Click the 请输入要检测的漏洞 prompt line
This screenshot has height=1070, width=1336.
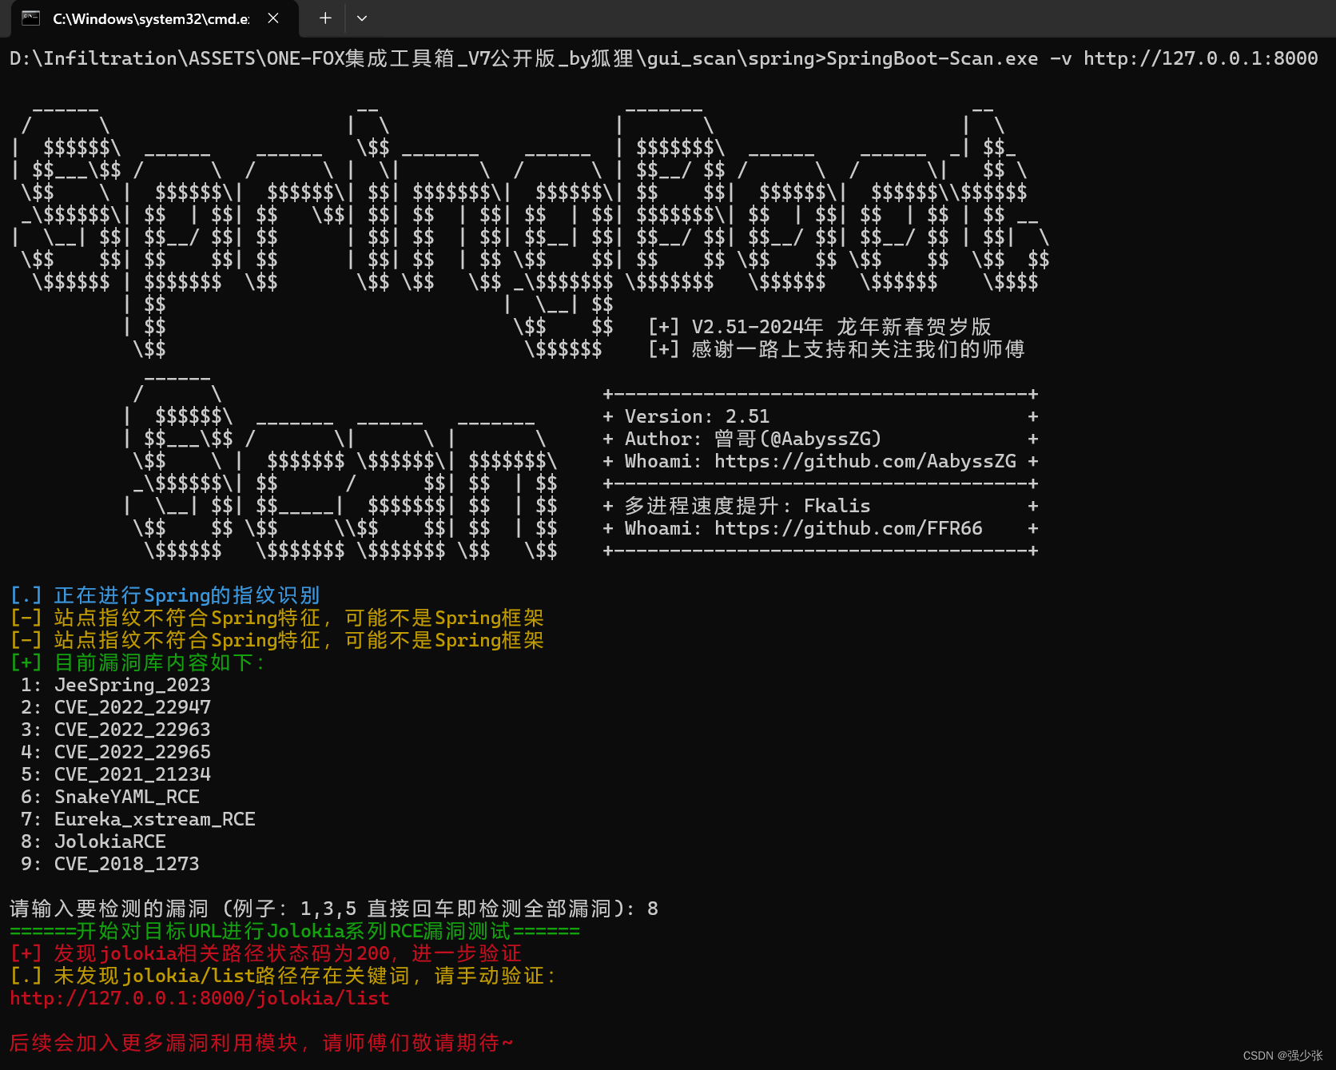tap(334, 909)
